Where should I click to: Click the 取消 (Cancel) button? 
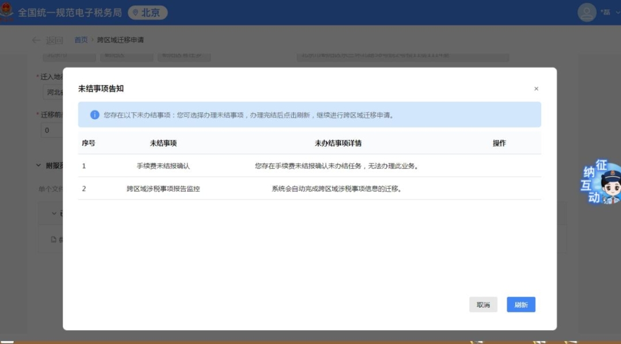tap(483, 305)
